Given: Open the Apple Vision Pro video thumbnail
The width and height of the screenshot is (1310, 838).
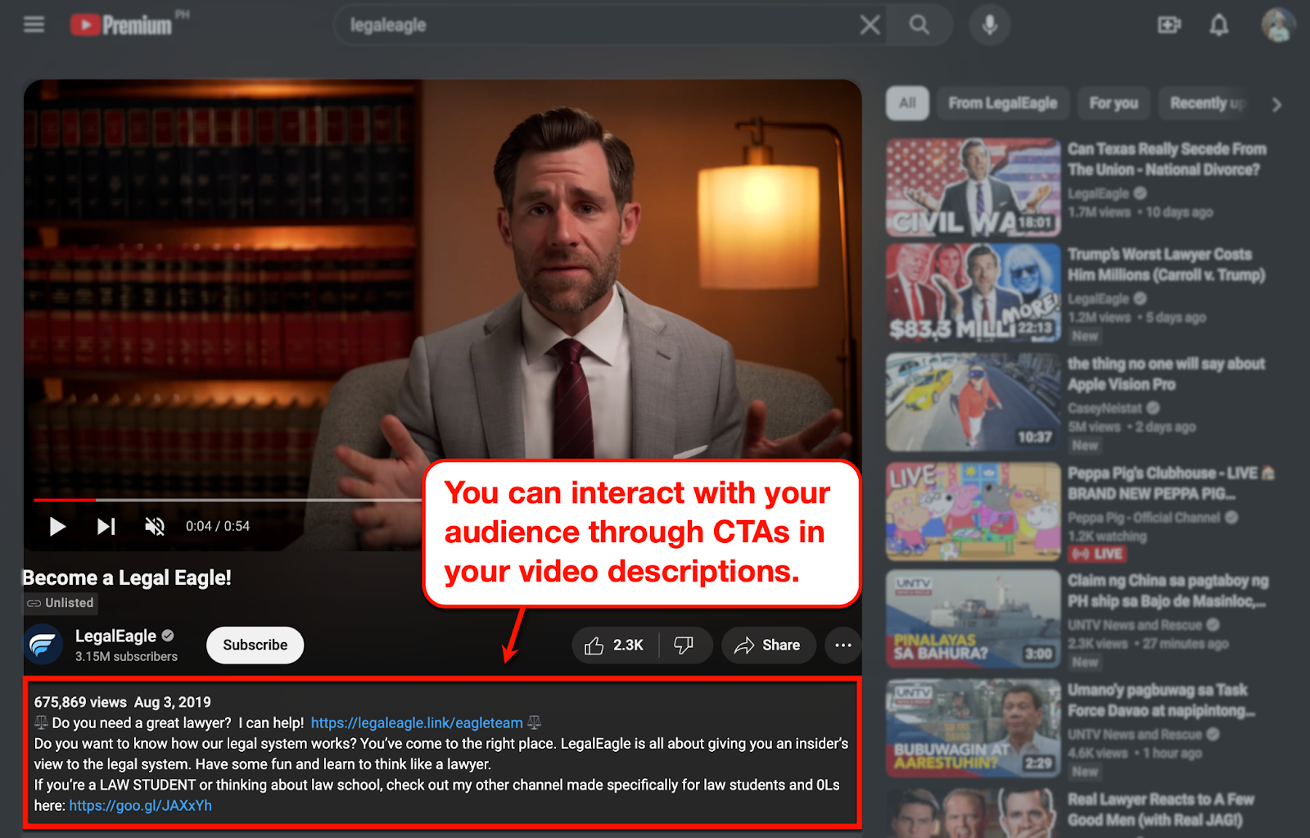Looking at the screenshot, I should 973,402.
